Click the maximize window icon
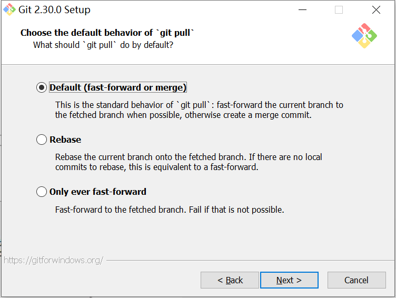The height and width of the screenshot is (298, 396). (x=339, y=10)
